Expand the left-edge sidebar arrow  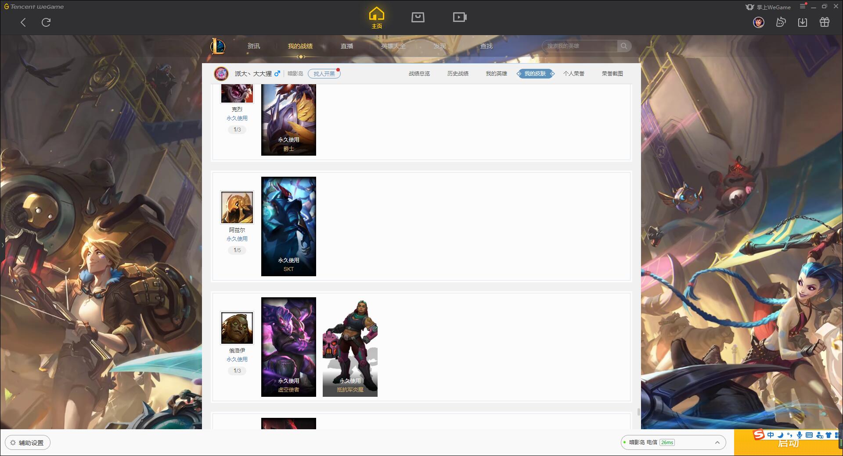tap(2, 245)
